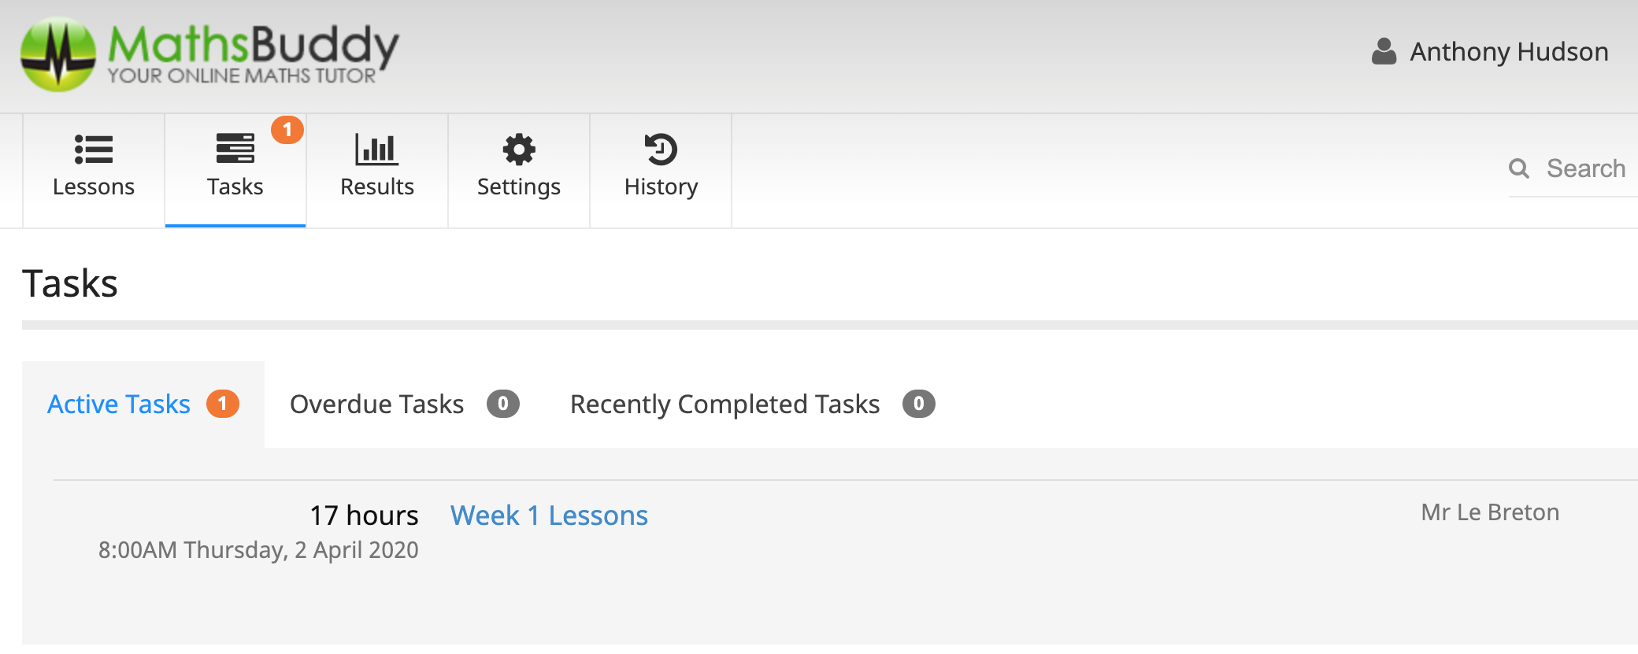Viewport: 1638px width, 654px height.
Task: Open the Results bar chart icon
Action: pyautogui.click(x=376, y=149)
